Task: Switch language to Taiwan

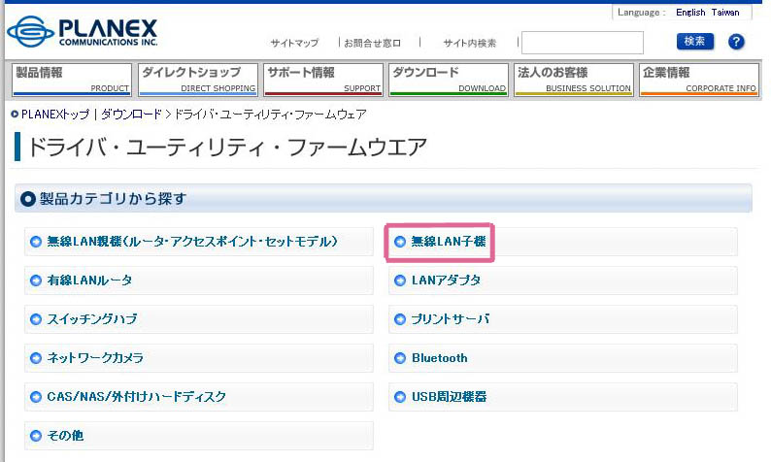Action: [725, 13]
